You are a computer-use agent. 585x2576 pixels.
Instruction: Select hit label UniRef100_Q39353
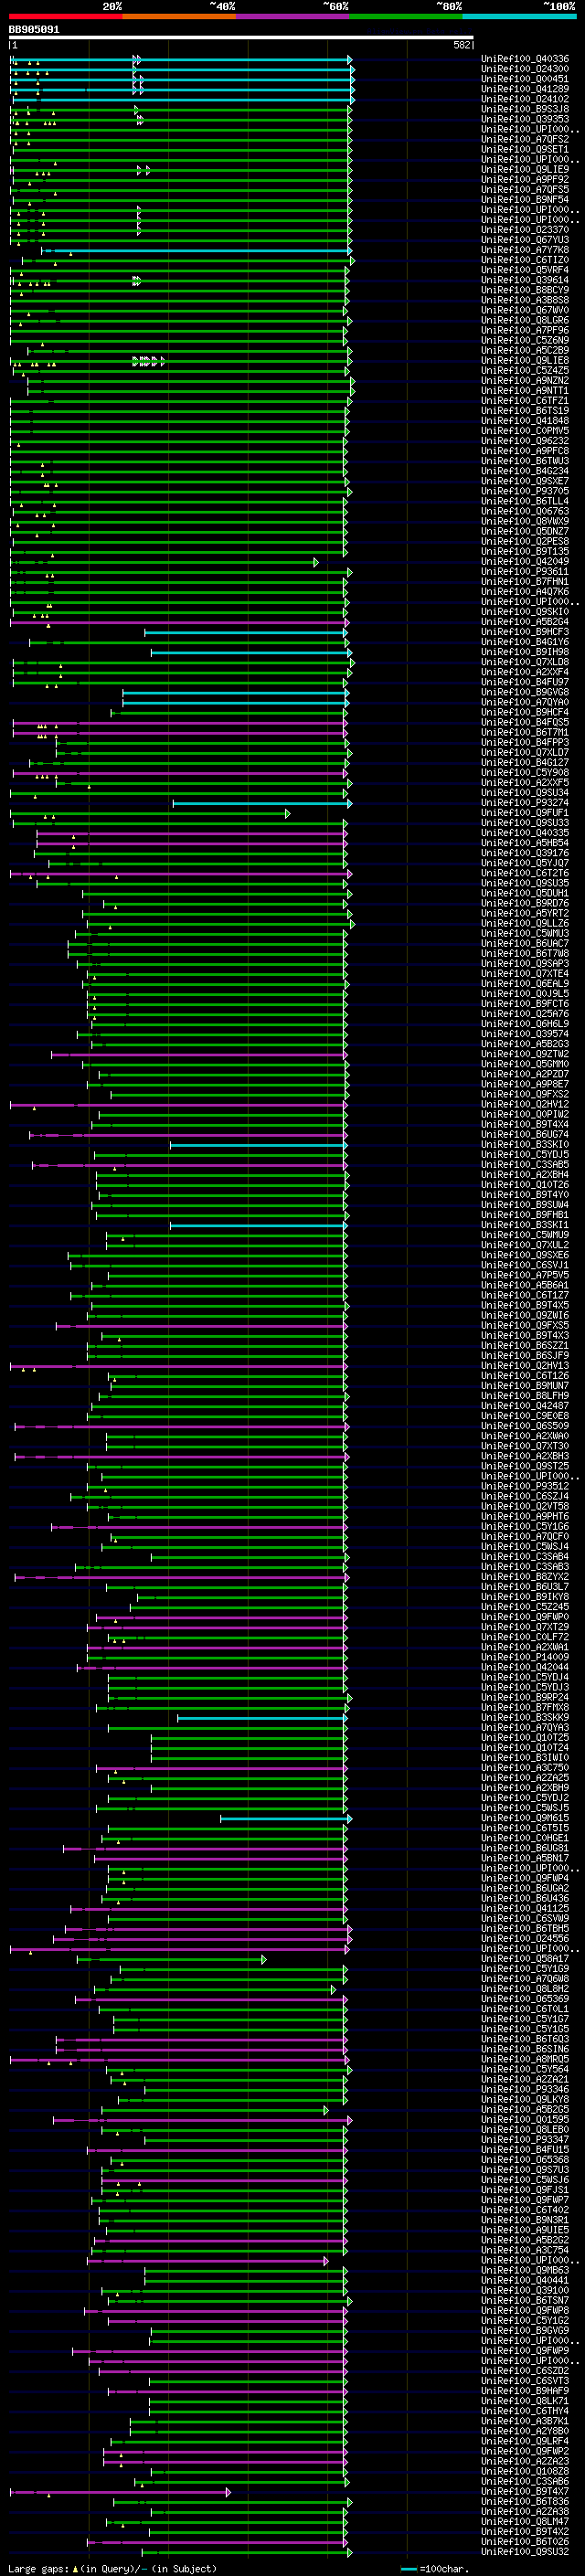click(525, 119)
